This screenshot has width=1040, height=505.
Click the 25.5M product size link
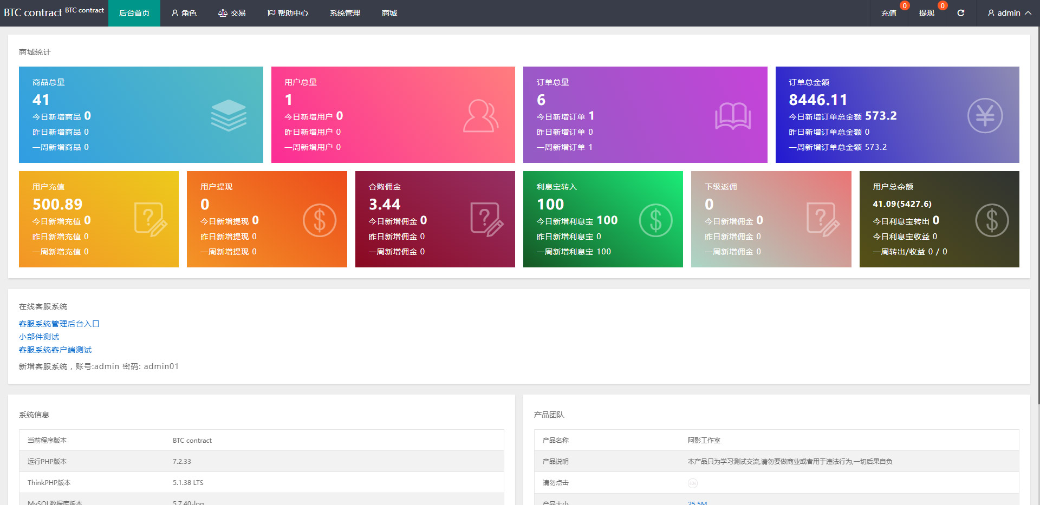pyautogui.click(x=698, y=503)
